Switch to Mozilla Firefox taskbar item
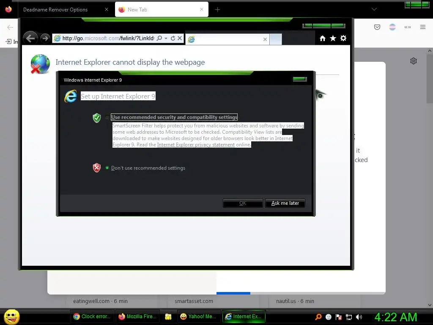Screen dimensions: 433x325 pos(137,317)
